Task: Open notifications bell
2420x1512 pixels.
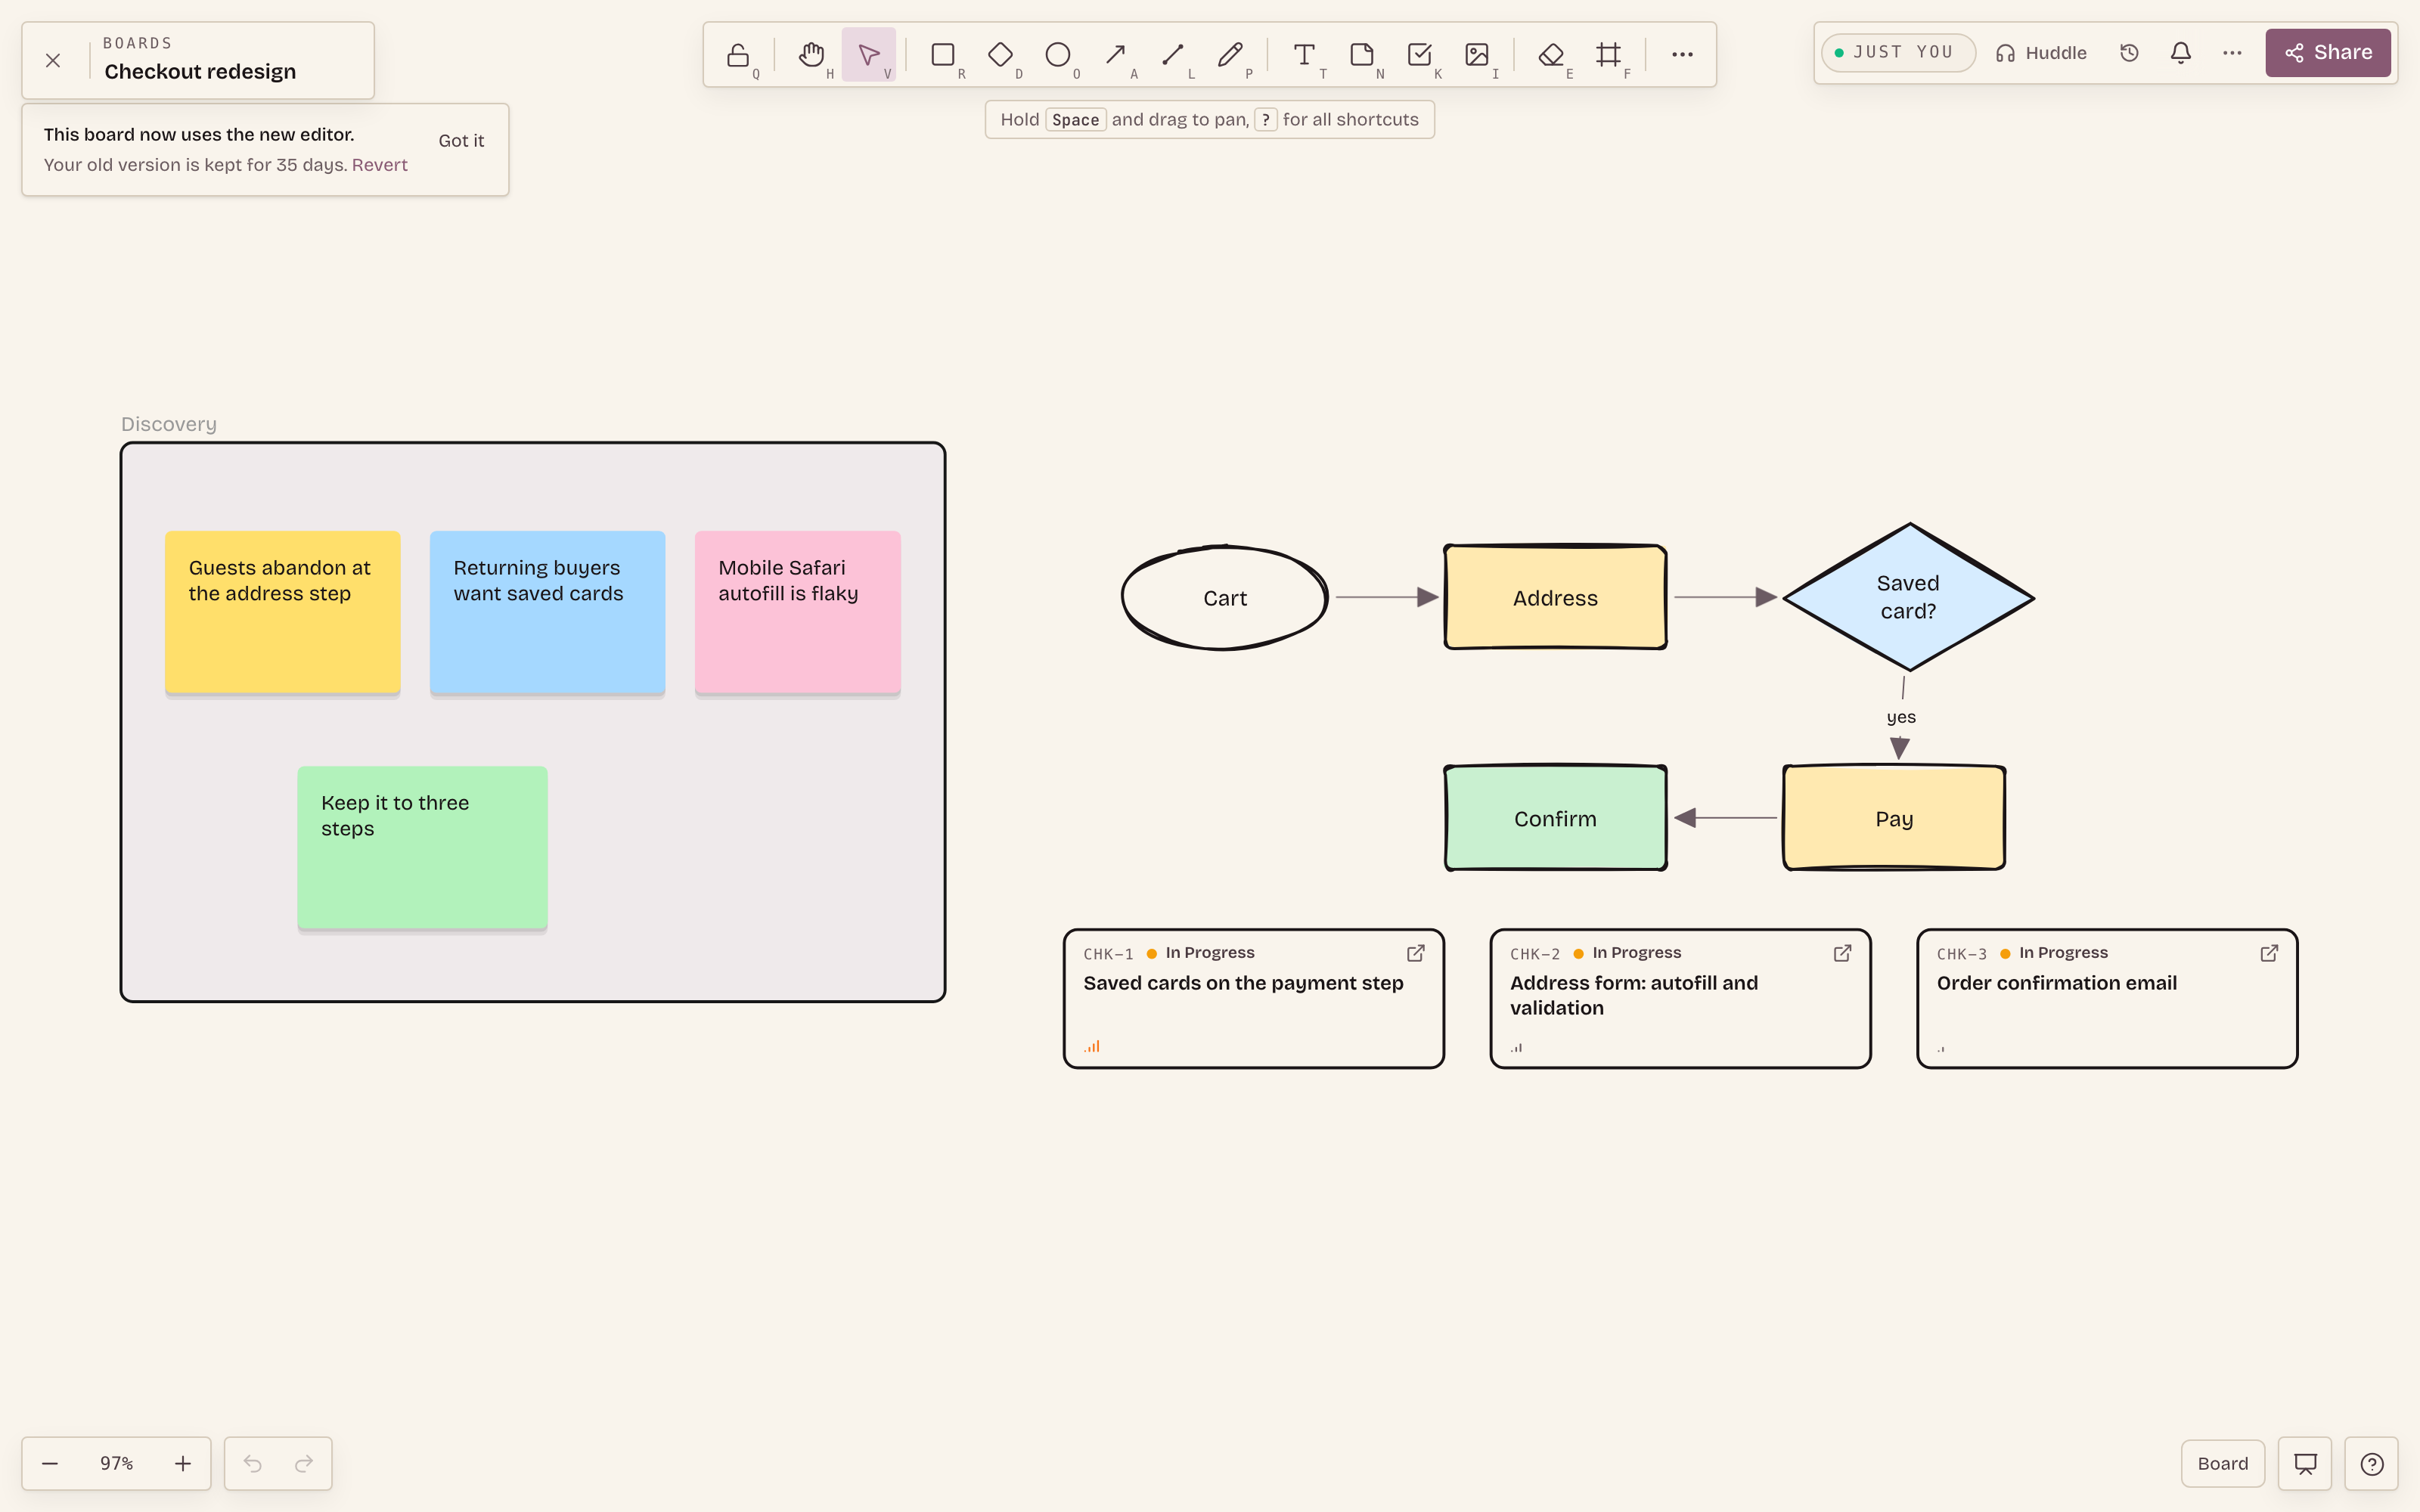Action: coord(2181,53)
